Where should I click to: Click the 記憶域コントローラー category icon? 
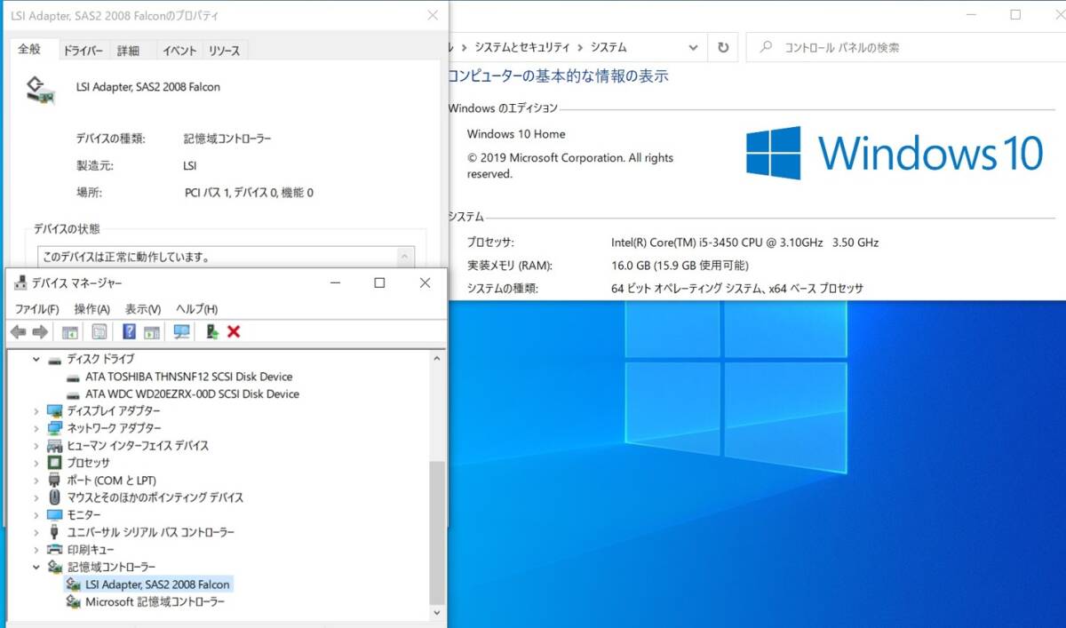point(54,567)
